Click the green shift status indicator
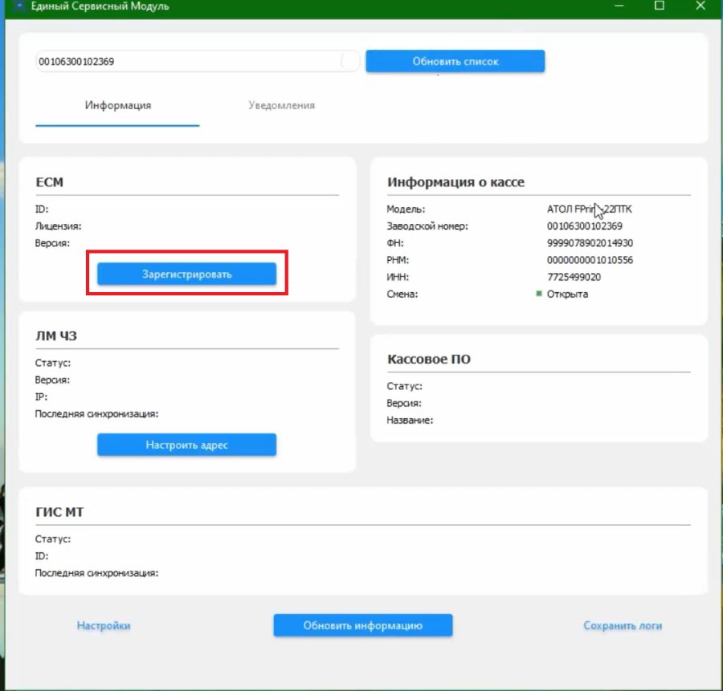 click(538, 294)
